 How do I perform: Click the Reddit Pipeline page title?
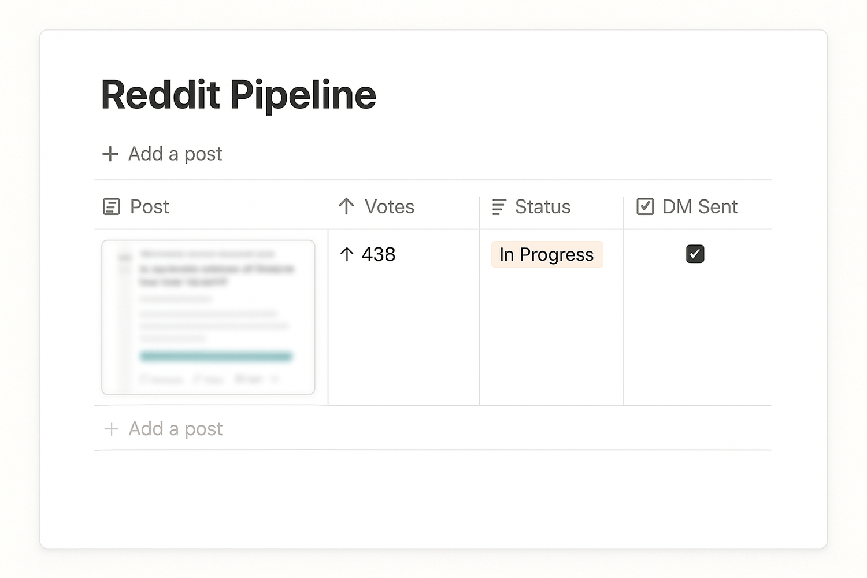[238, 95]
